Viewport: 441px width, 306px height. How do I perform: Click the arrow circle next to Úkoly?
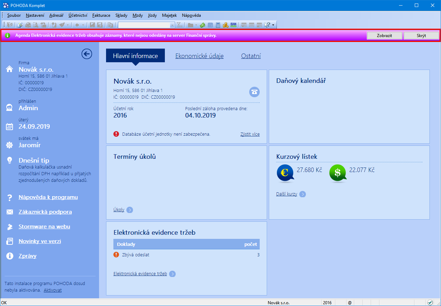click(129, 210)
